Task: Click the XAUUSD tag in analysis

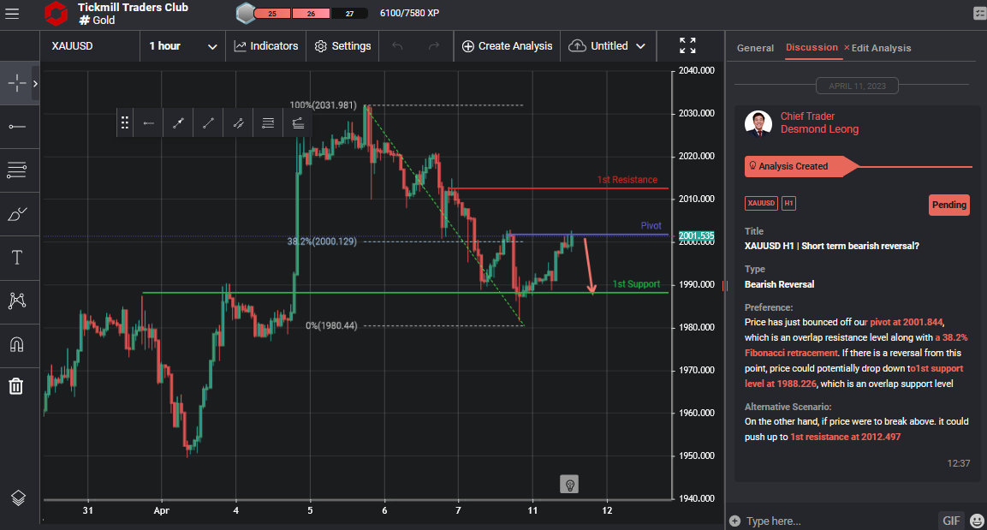Action: coord(761,203)
